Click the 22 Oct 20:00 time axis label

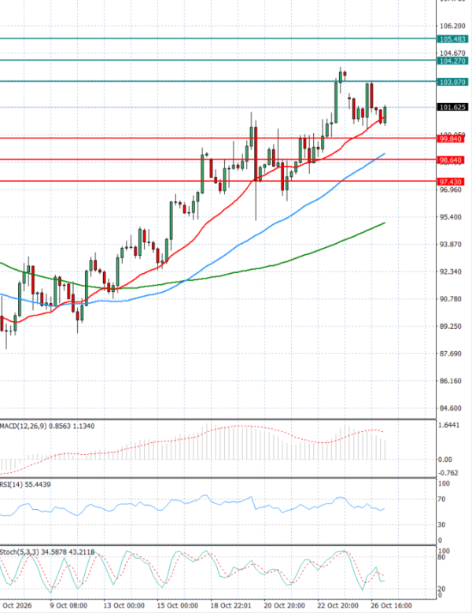(337, 606)
